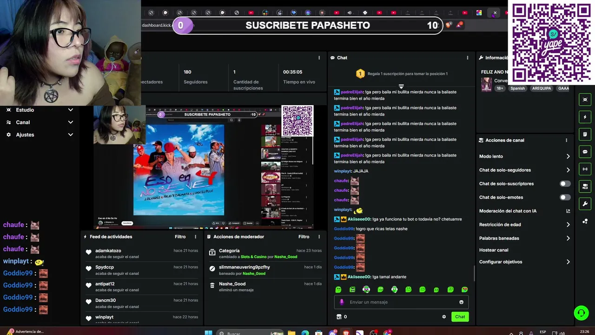Viewport: 595px width, 335px height.
Task: Open File Explorer from taskbar
Action: (x=291, y=333)
